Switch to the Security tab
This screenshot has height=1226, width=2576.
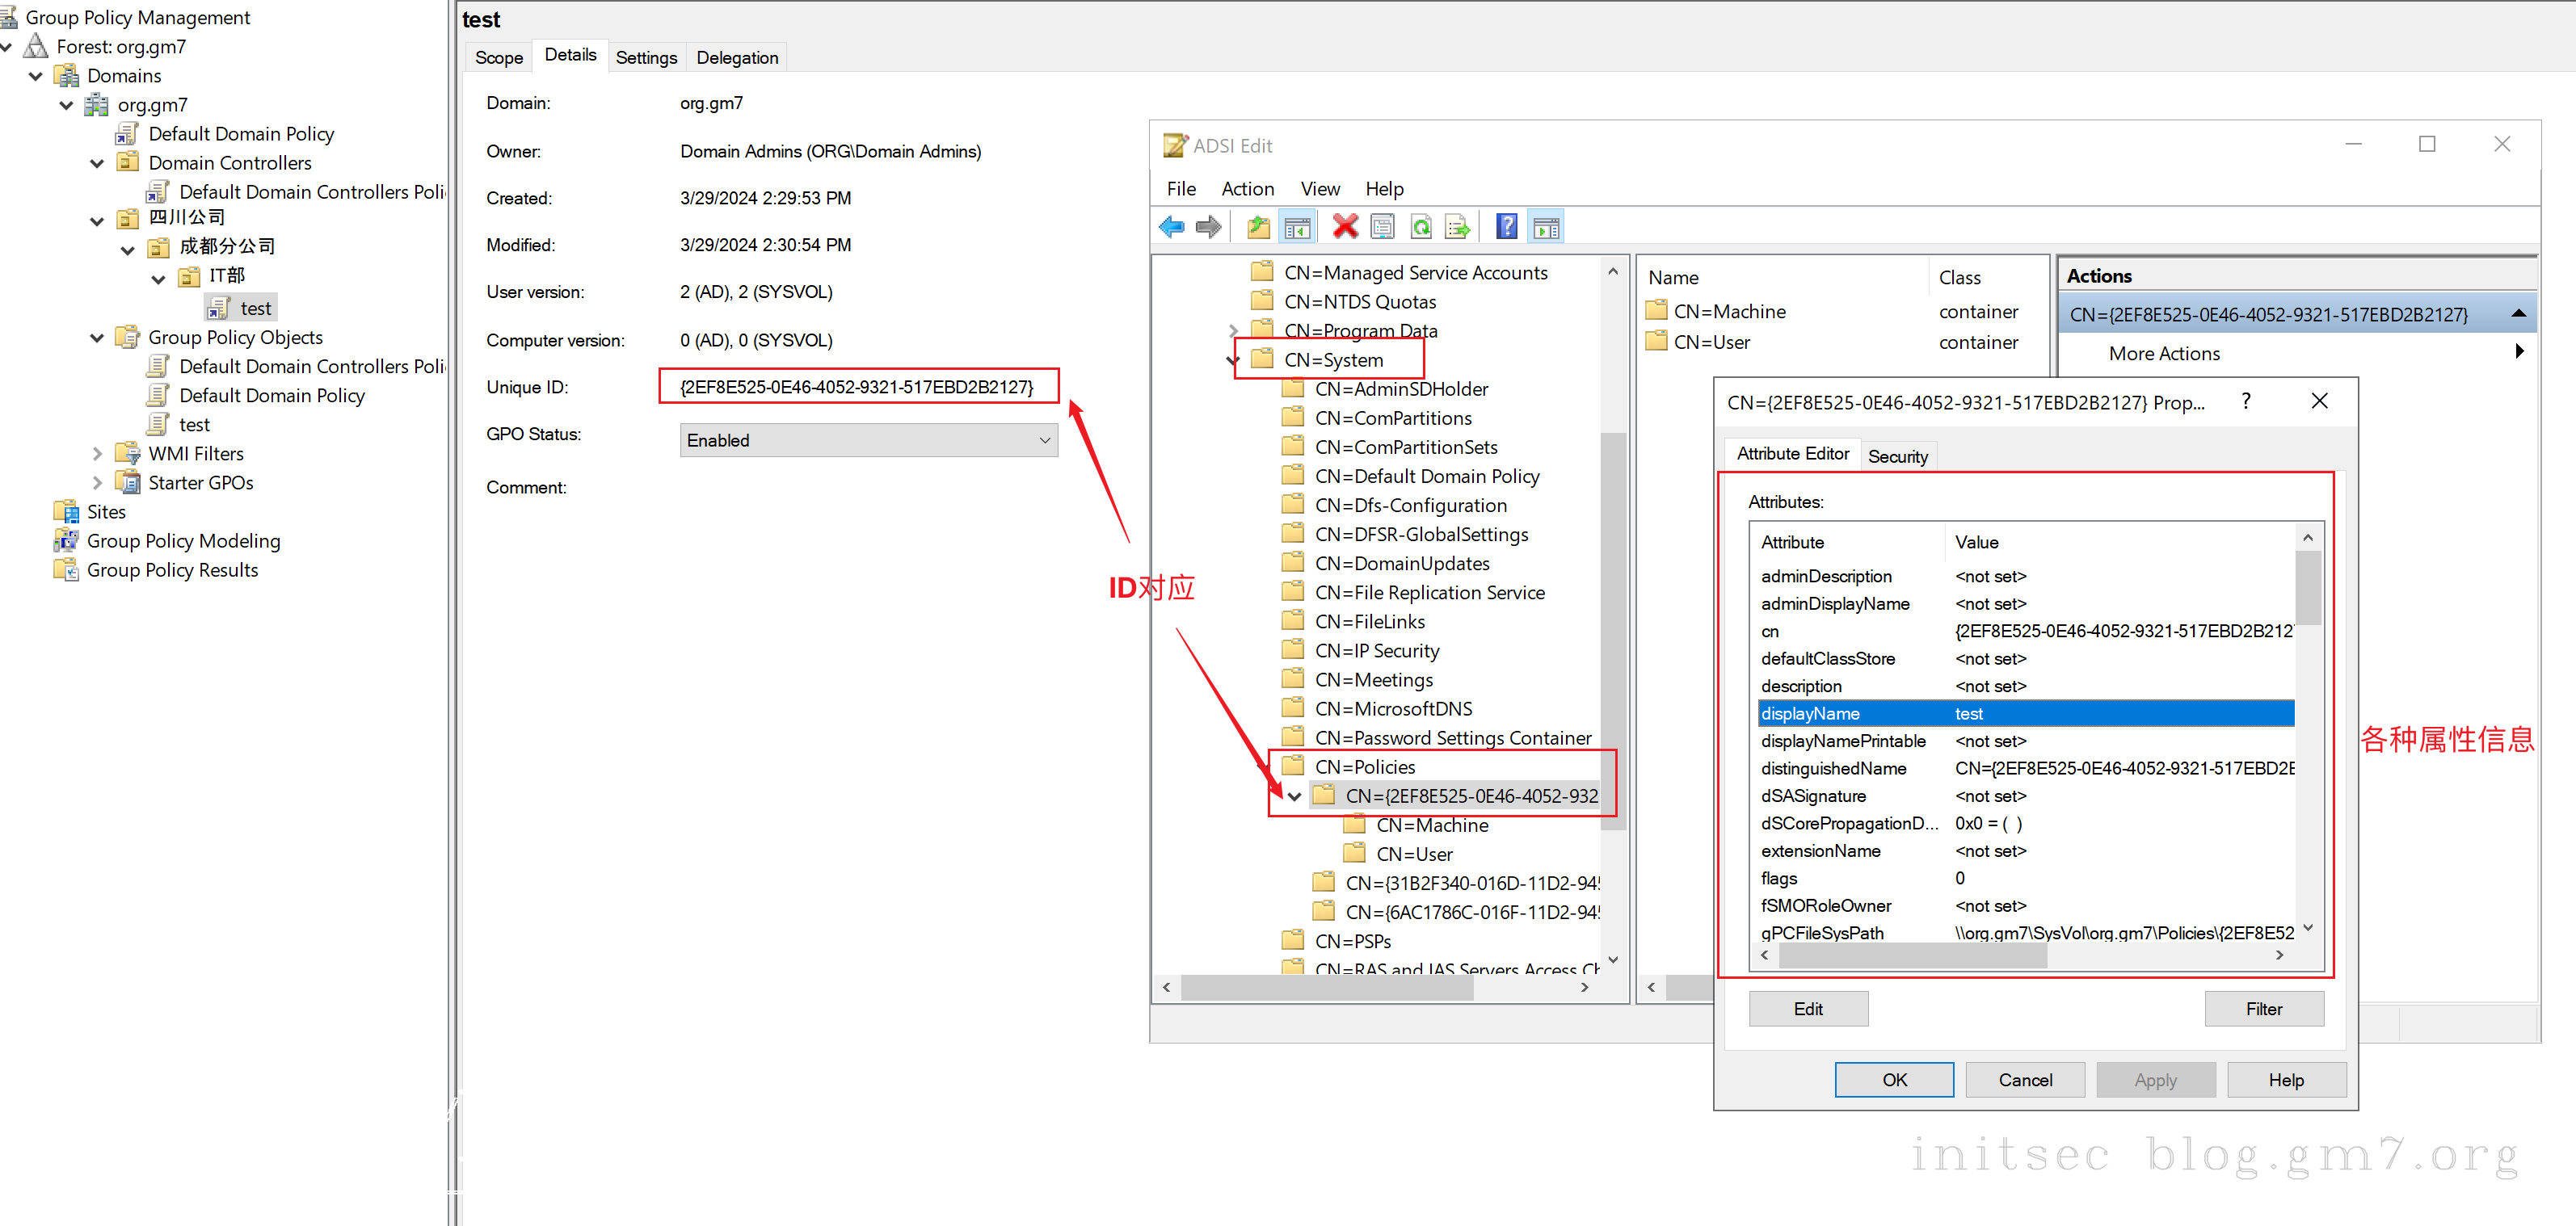click(1897, 456)
